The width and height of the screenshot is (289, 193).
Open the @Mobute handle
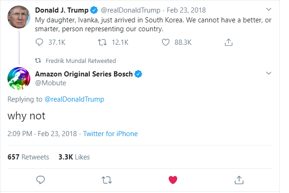click(x=50, y=83)
